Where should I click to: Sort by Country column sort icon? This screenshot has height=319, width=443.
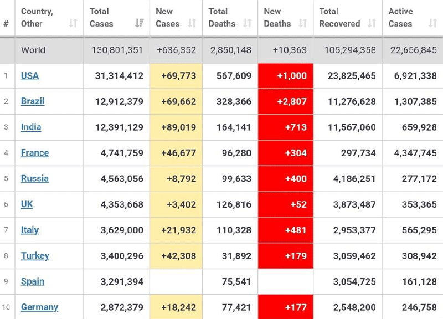[x=73, y=23]
